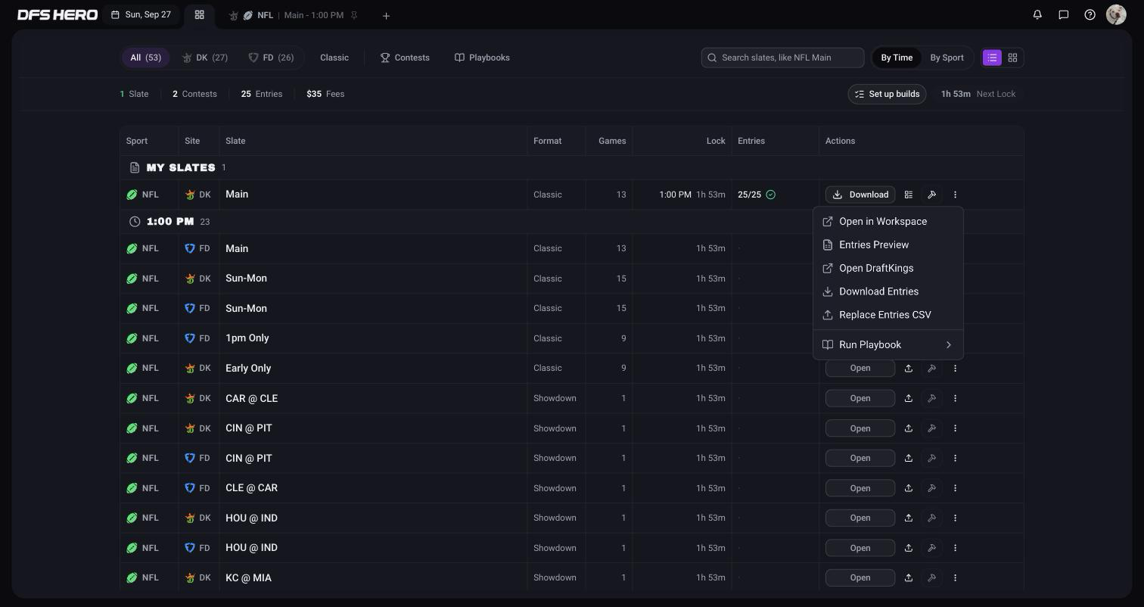Screen dimensions: 1144x607
Task: Choose Open in Workspace from menu
Action: tap(888, 222)
